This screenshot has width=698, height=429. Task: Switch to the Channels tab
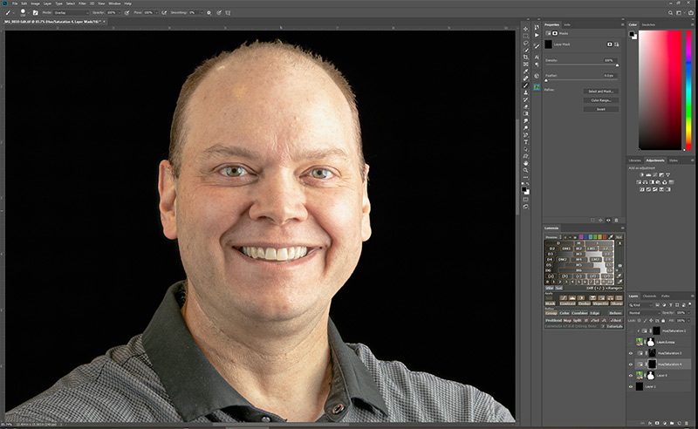coord(649,296)
